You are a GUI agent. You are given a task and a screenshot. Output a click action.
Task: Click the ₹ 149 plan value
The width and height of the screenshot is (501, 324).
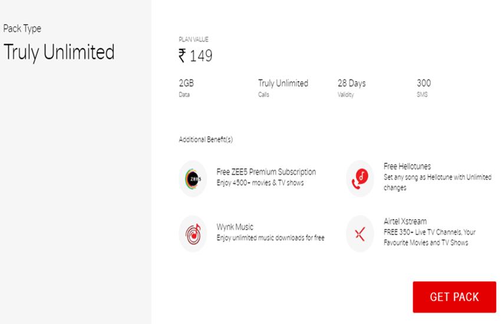(x=196, y=57)
